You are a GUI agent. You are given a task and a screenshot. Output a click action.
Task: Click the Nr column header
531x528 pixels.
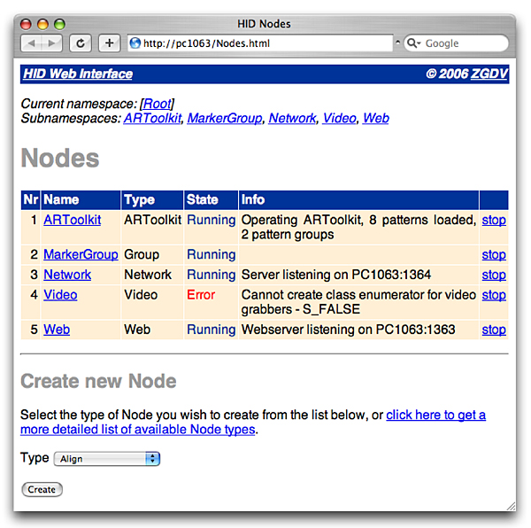point(31,200)
